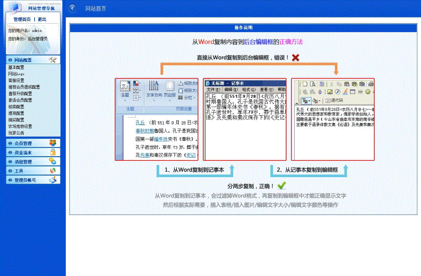This screenshot has width=421, height=276.
Task: Click the back arrow icon beside 网站首页
Action: pos(73,8)
